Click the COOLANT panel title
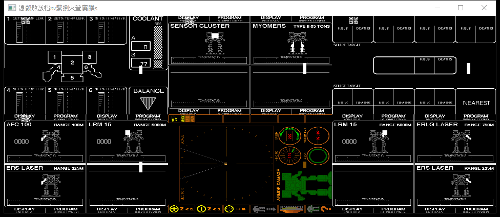 click(x=148, y=19)
